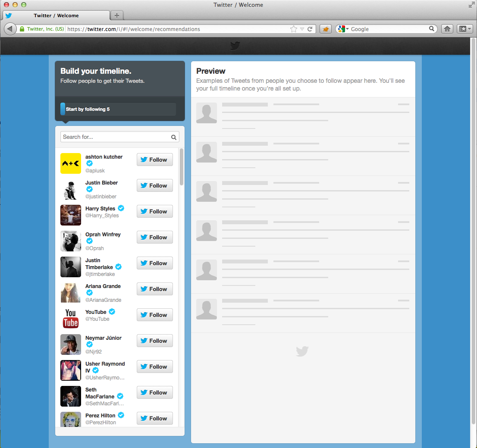The height and width of the screenshot is (448, 477).
Task: Follow Perez Hilton
Action: click(154, 418)
